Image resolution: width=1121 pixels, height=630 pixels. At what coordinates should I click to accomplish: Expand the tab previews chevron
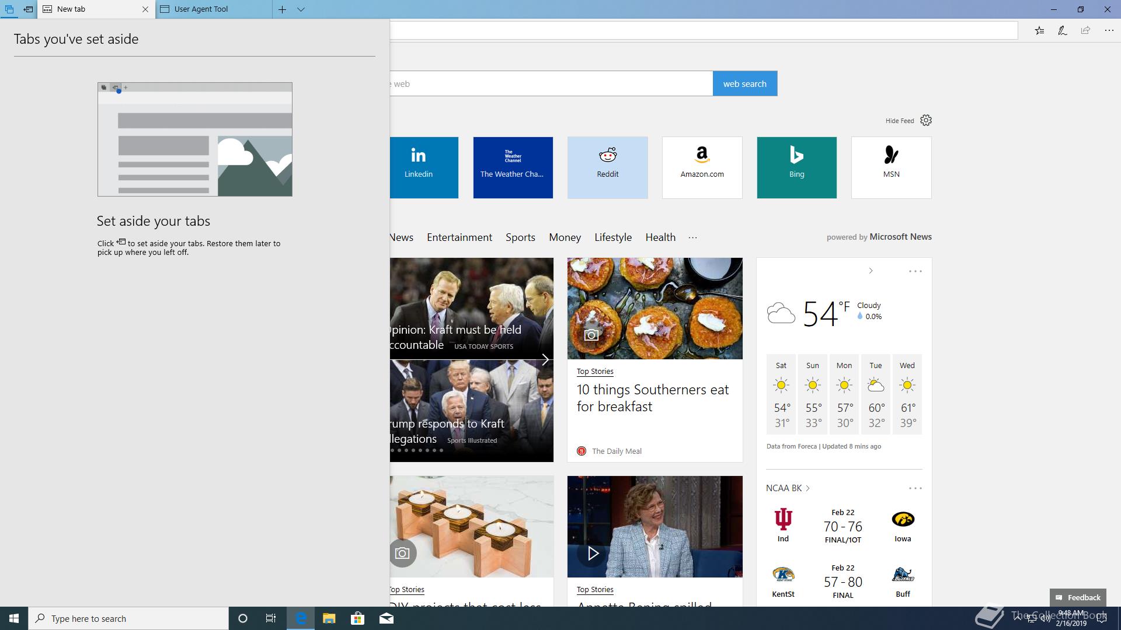[x=301, y=9]
